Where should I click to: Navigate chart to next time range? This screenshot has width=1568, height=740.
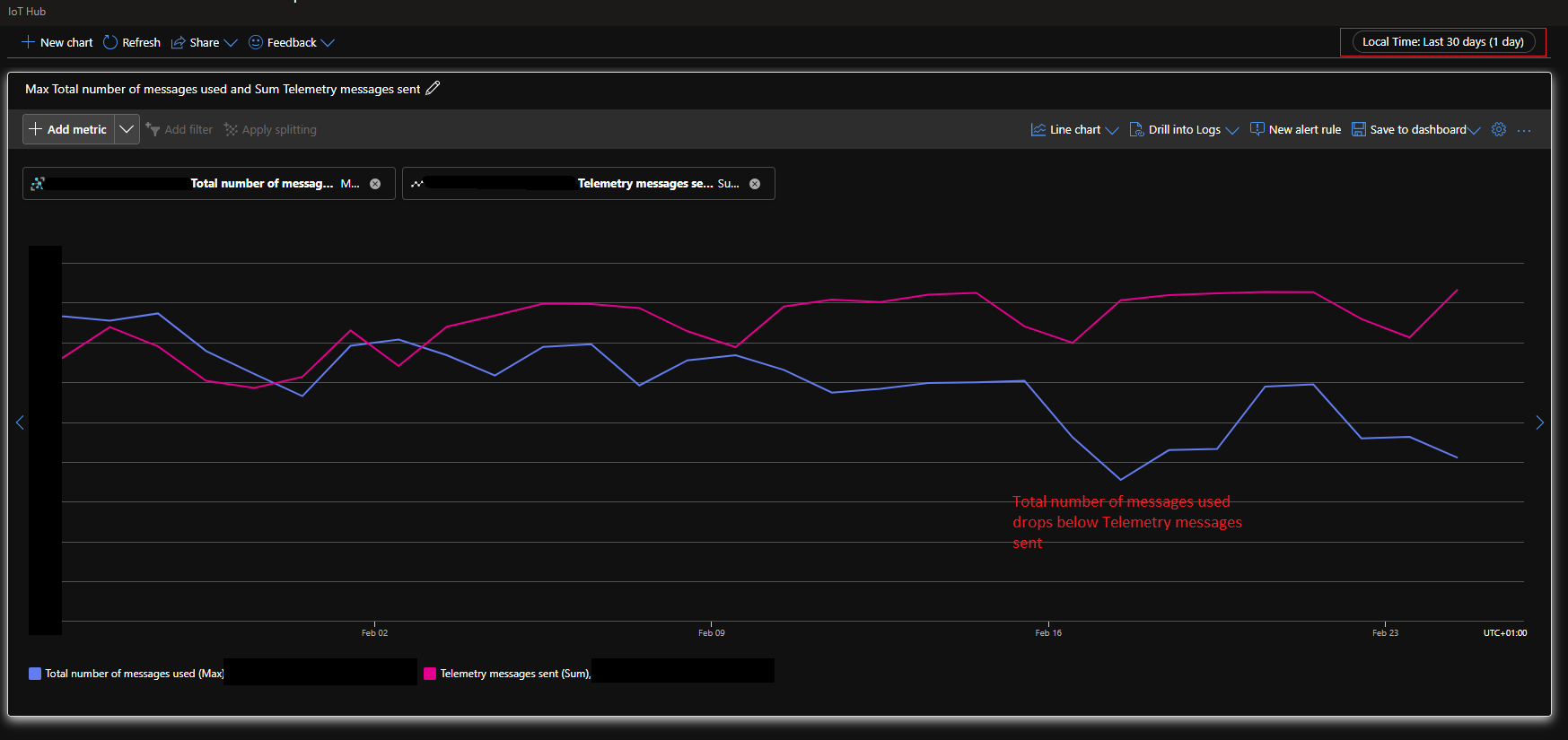1539,422
